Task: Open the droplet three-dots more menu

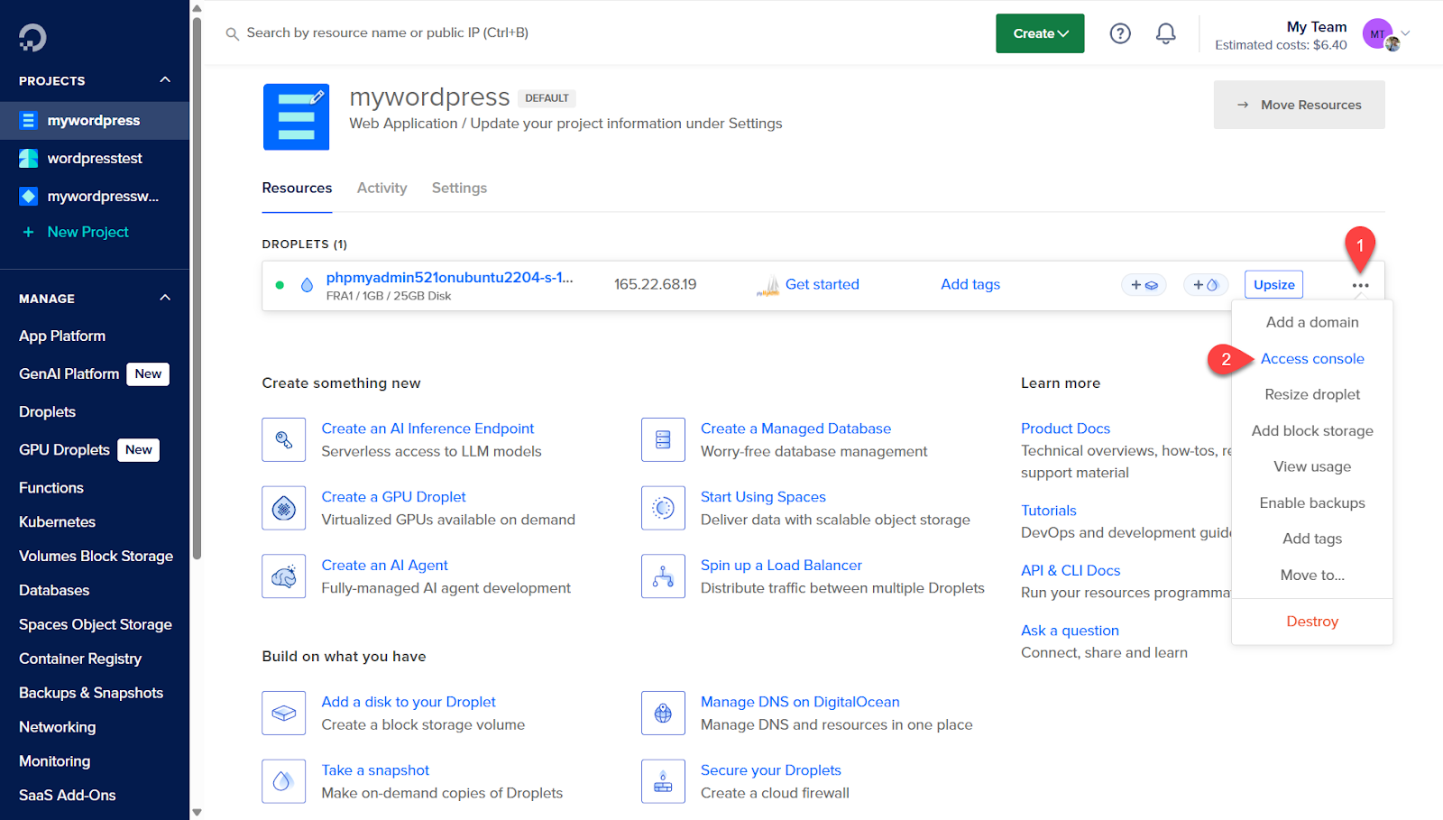Action: tap(1360, 285)
